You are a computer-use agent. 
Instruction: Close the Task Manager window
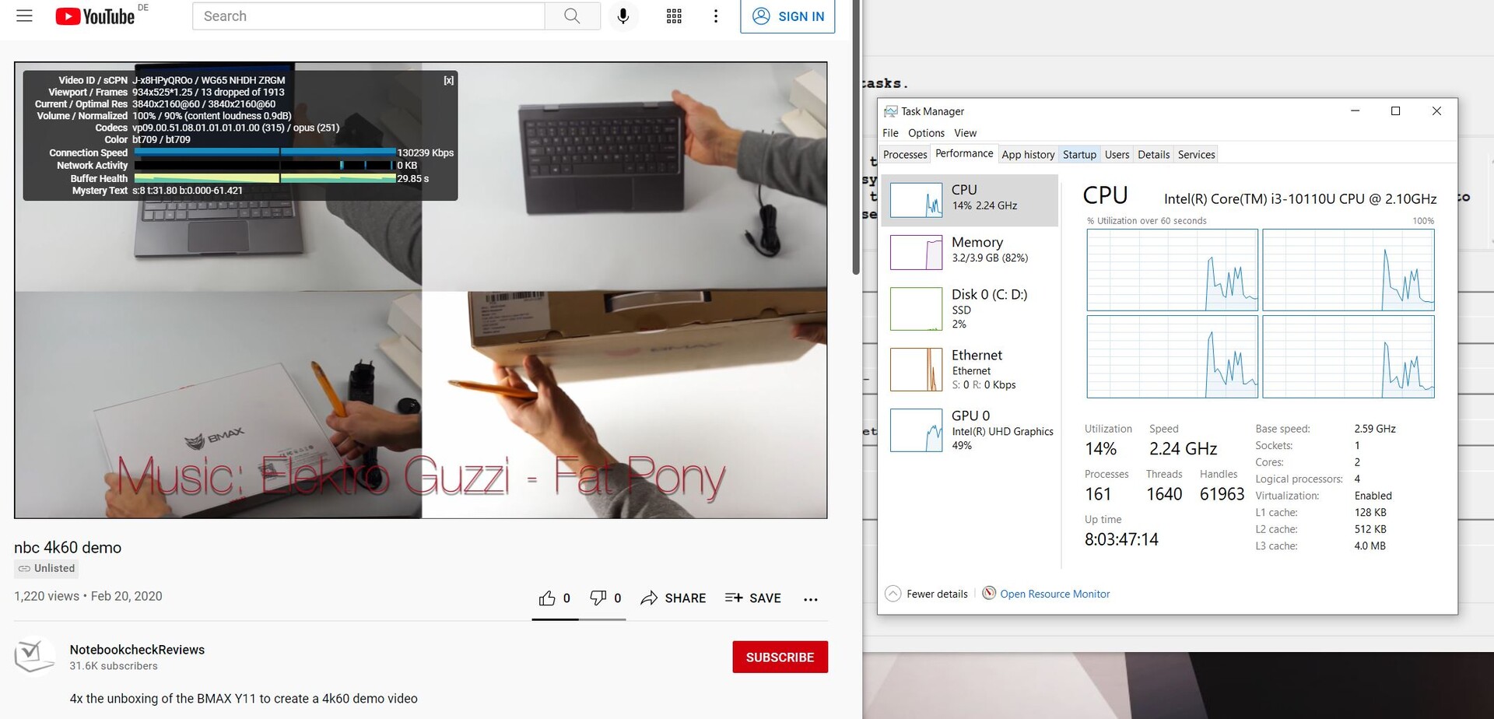1436,111
